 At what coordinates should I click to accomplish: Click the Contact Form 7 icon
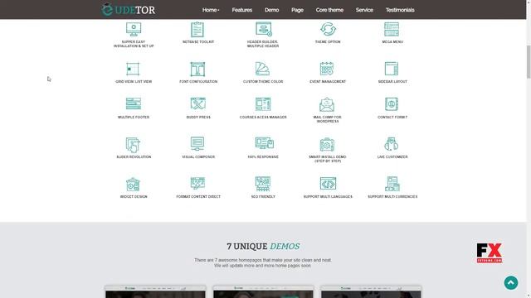(x=392, y=104)
